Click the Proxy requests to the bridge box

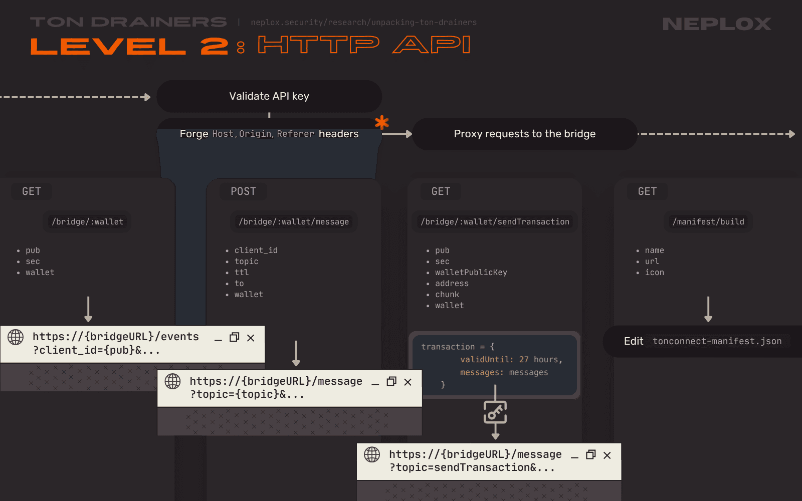pos(524,134)
